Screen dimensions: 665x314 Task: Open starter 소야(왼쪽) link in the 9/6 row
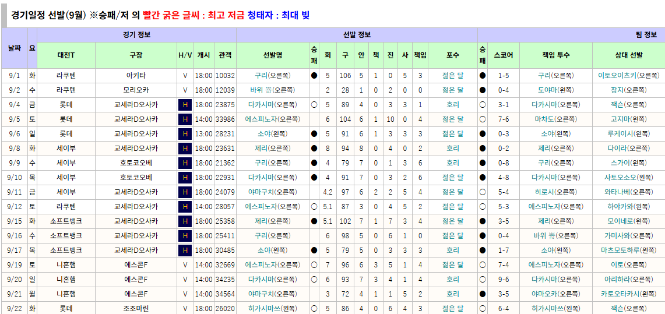(273, 134)
